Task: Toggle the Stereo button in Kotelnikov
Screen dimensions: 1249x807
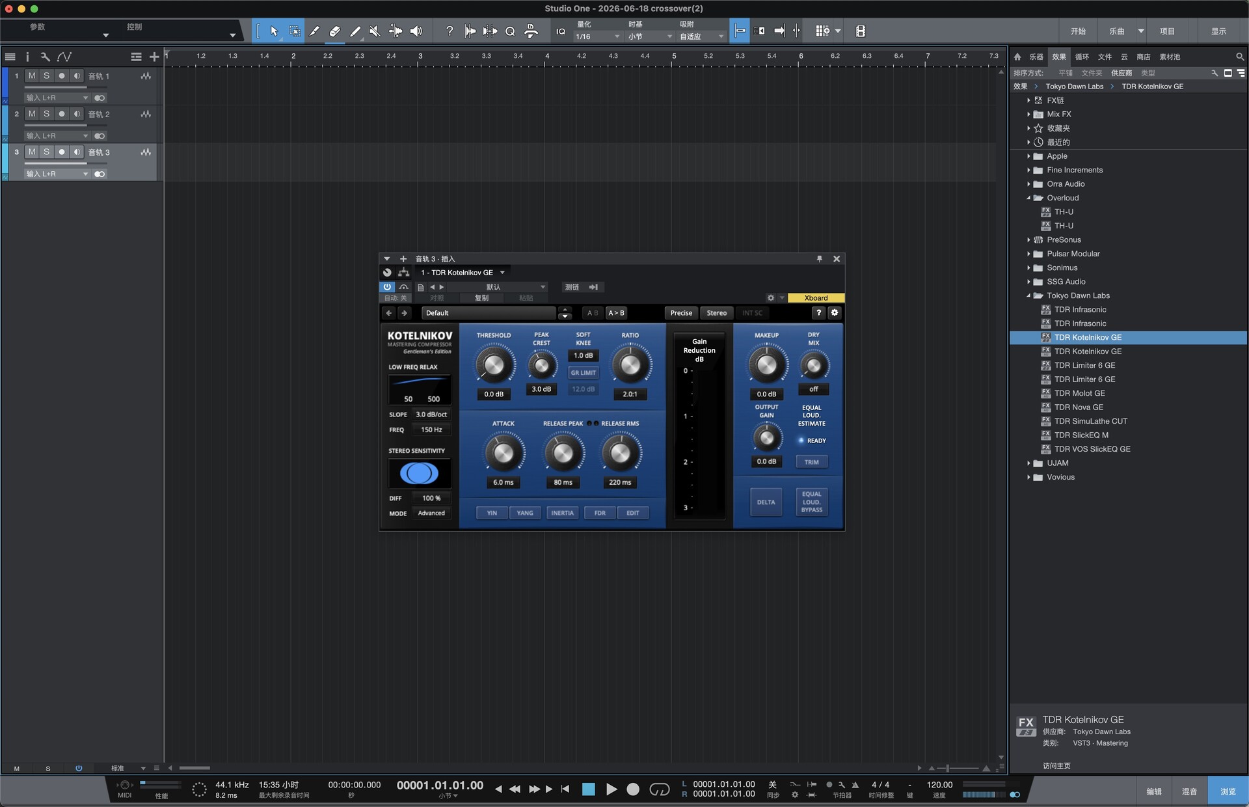Action: [x=717, y=313]
